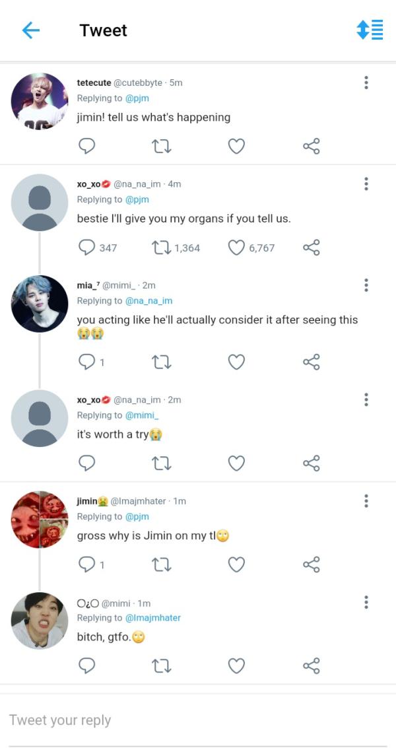Share the 'bitch, gtfo.' tweet
The height and width of the screenshot is (748, 396).
pyautogui.click(x=312, y=665)
